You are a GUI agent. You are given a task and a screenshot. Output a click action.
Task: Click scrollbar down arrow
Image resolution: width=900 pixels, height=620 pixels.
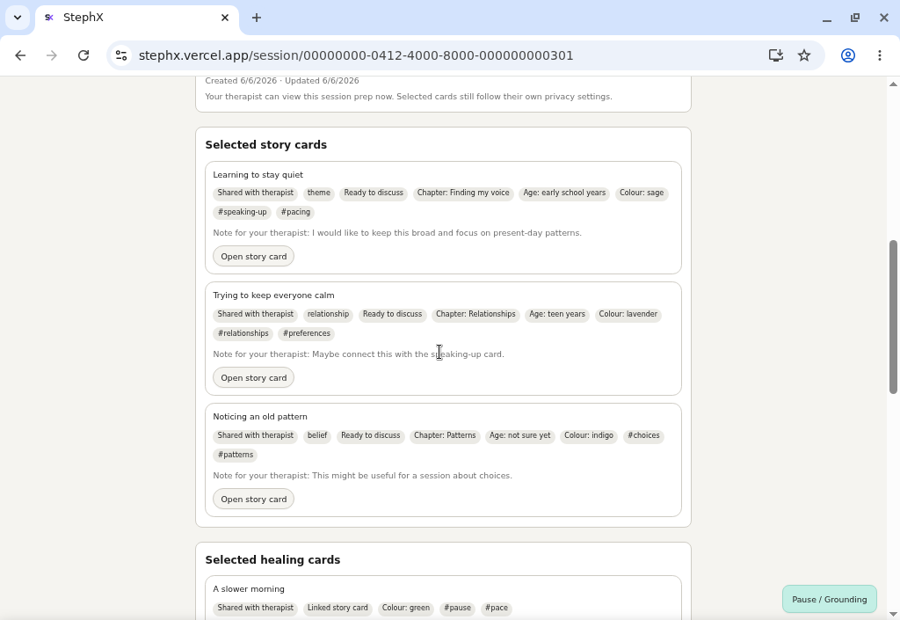pyautogui.click(x=893, y=614)
